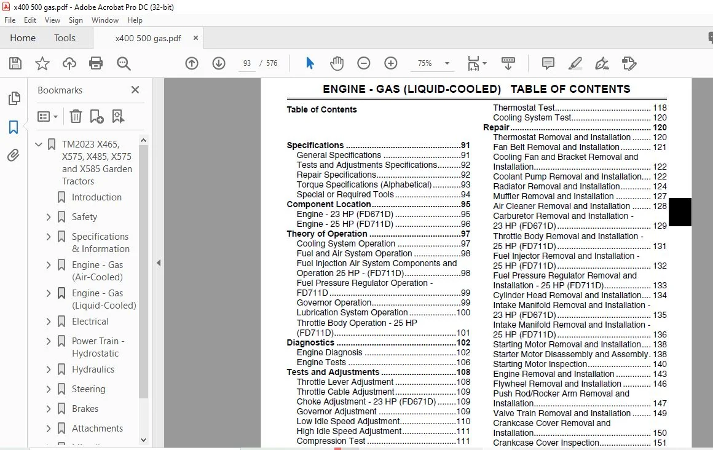Toggle the Bookmarks panel icon
This screenshot has height=450, width=713.
[x=14, y=127]
